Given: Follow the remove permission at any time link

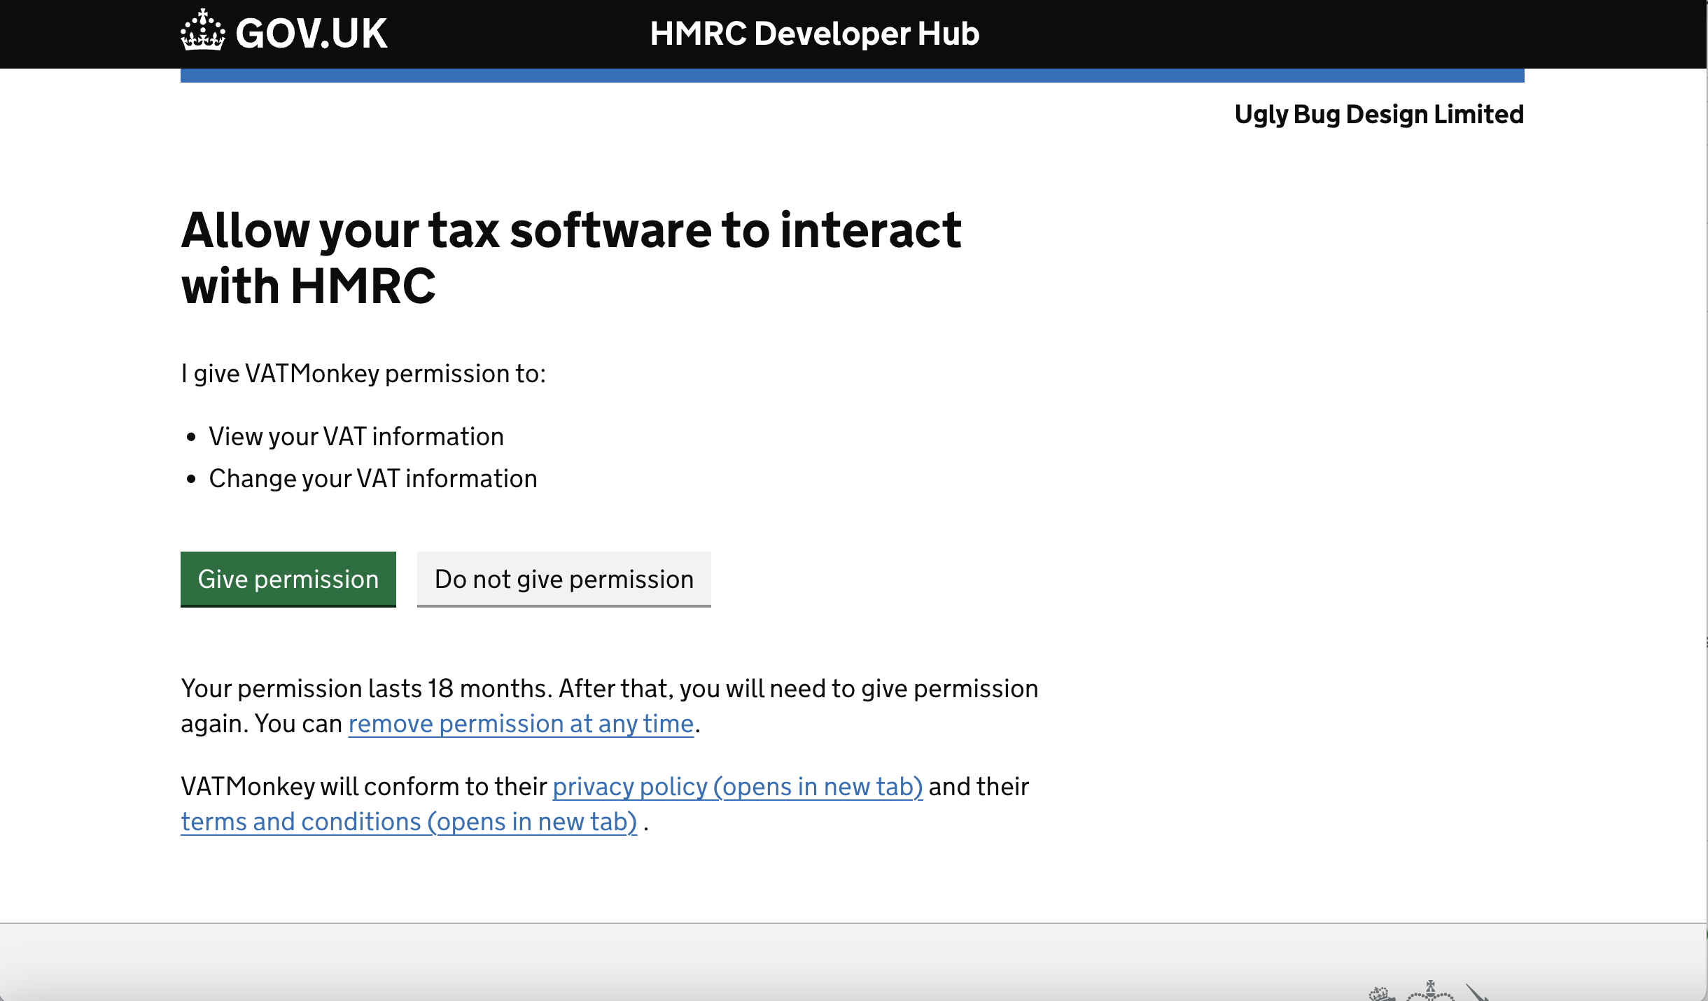Looking at the screenshot, I should pyautogui.click(x=521, y=723).
